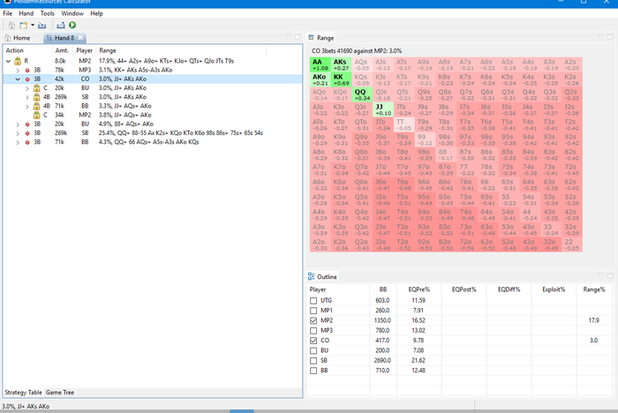Minimize the Outline panel
Screen dimensions: 618x413
(x=601, y=274)
